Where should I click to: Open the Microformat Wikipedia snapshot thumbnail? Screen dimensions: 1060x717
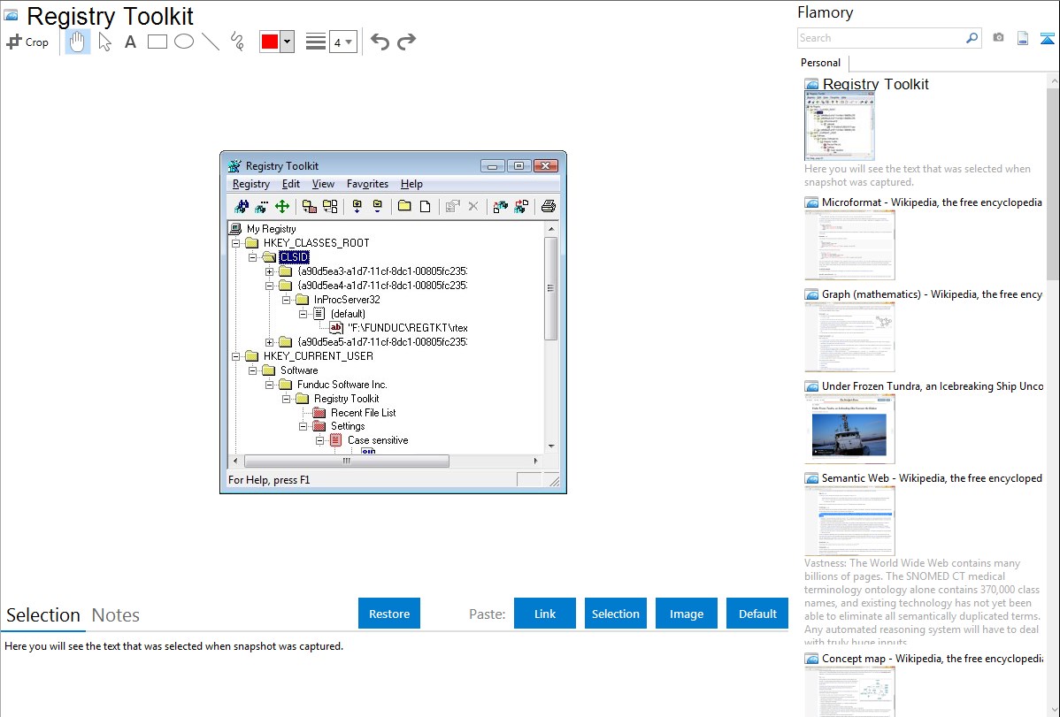pyautogui.click(x=849, y=245)
